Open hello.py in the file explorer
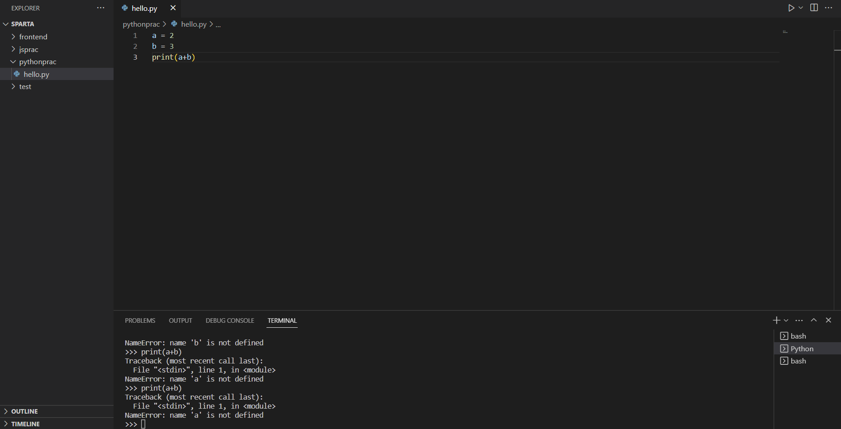 [57, 74]
